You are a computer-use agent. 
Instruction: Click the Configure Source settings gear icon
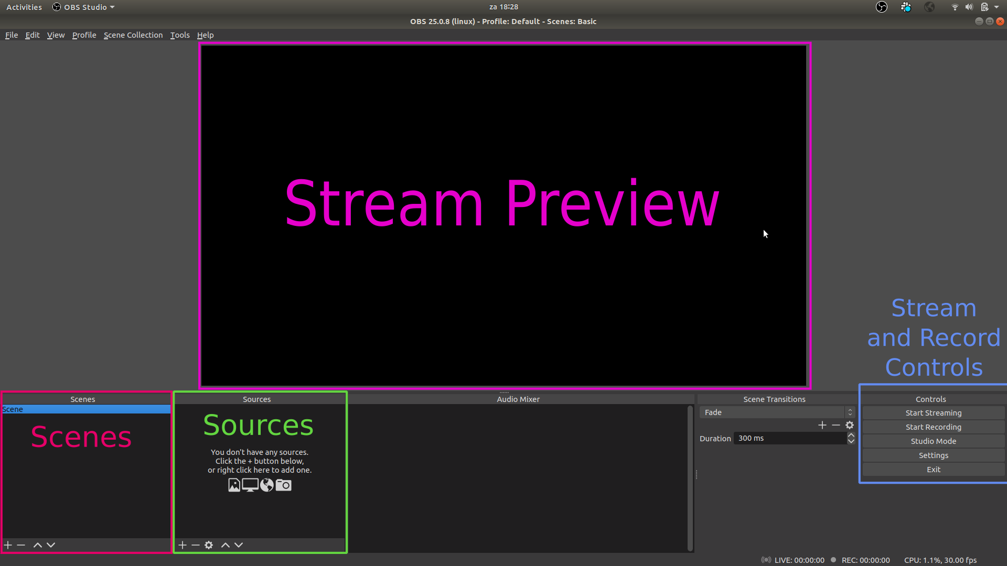tap(209, 545)
